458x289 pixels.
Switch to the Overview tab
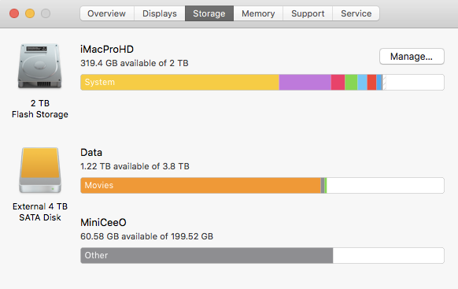tap(107, 13)
